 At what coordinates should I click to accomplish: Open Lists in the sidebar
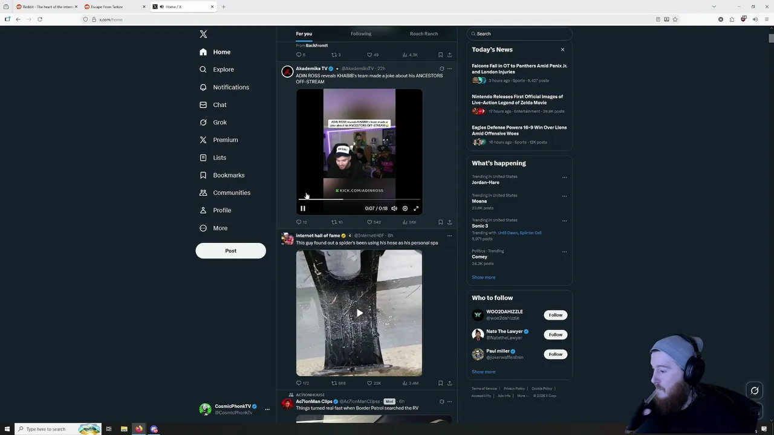point(212,158)
